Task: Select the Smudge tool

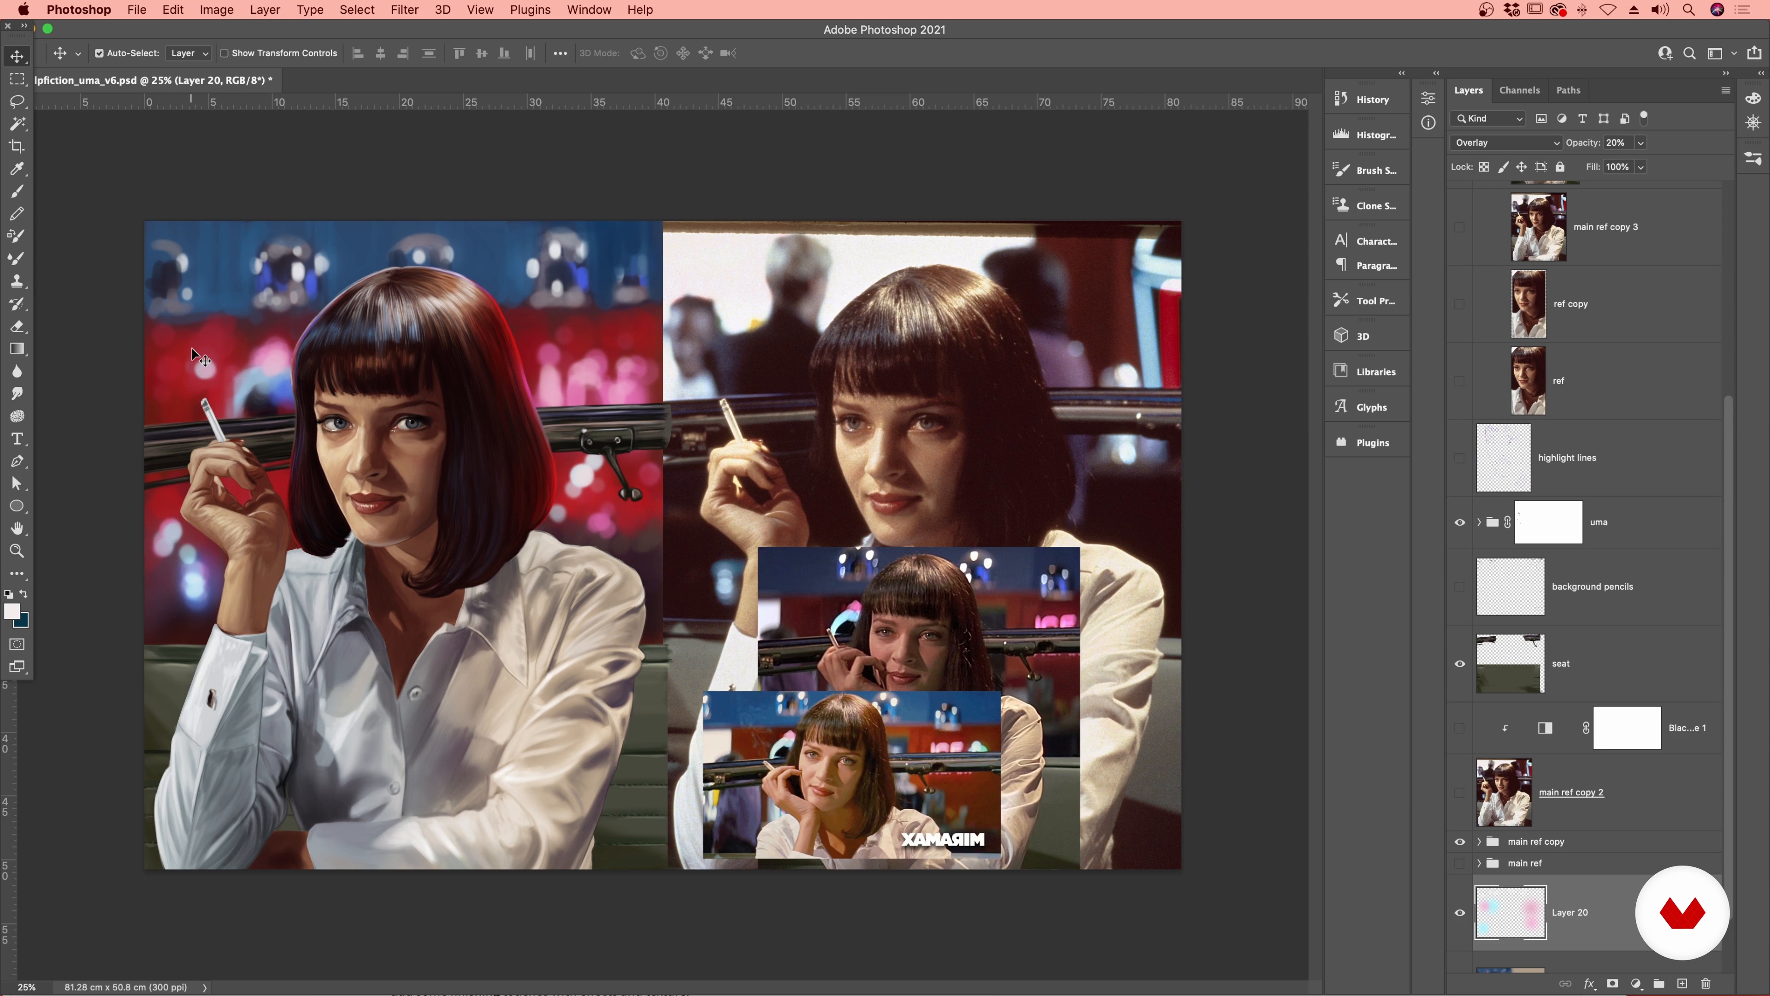Action: coord(17,394)
